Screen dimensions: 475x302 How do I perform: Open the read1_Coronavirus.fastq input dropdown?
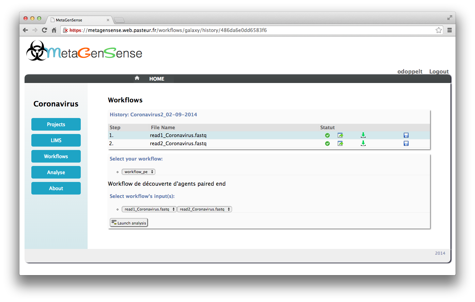149,209
